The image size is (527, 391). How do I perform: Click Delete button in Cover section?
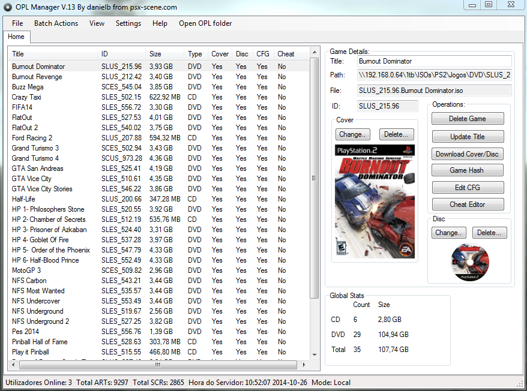tap(397, 134)
